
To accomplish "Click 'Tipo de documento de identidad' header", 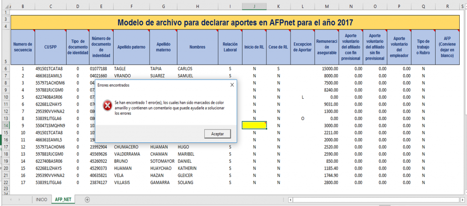I will pyautogui.click(x=78, y=47).
